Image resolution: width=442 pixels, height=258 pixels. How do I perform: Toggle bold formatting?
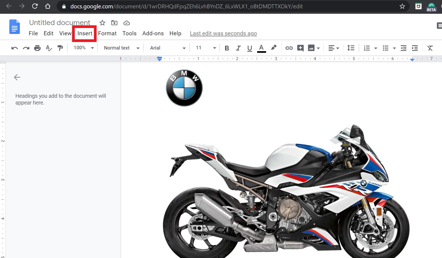[227, 48]
